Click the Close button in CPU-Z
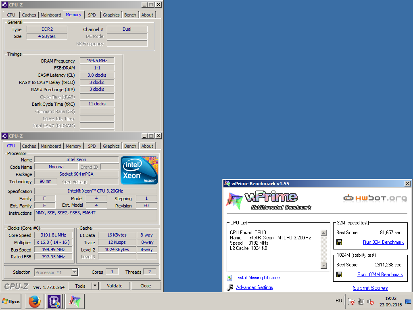 (146, 286)
